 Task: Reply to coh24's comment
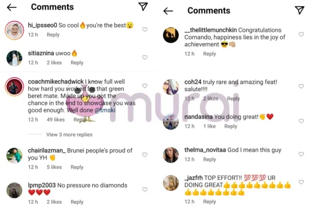coord(233,98)
